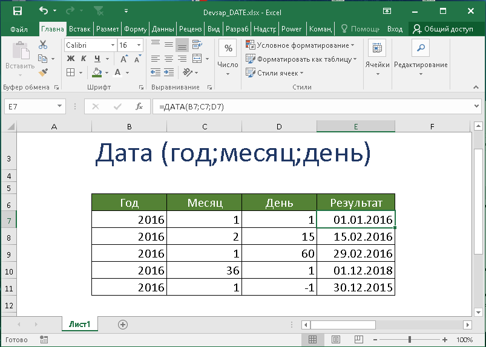Screen dimensions: 486x347
Task: Align text left
Action: (x=156, y=59)
